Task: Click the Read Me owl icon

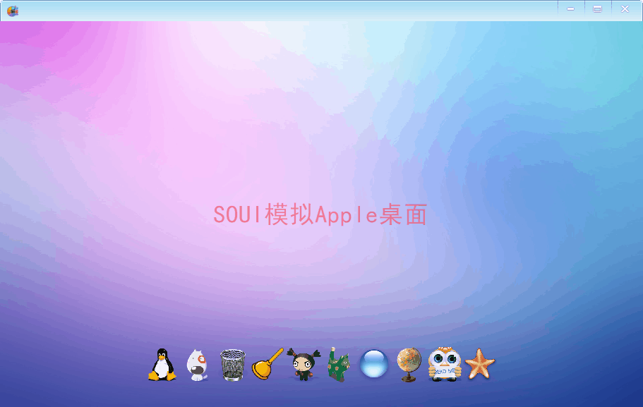Action: [445, 364]
